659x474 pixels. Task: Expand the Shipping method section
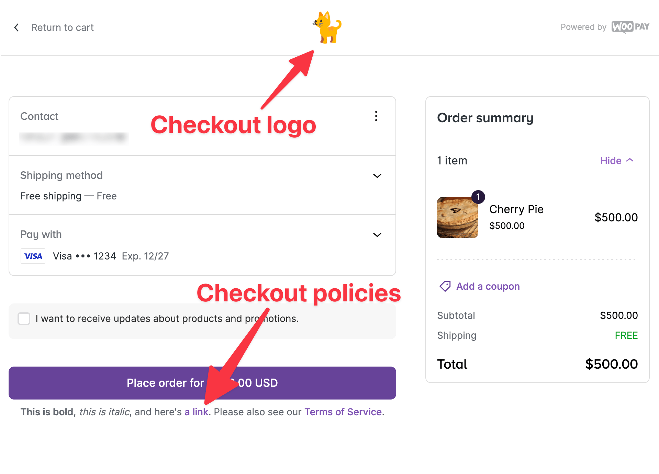coord(377,176)
